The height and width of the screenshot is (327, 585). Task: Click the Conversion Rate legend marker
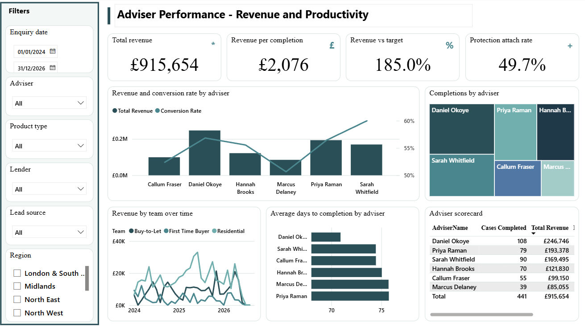[x=157, y=111]
